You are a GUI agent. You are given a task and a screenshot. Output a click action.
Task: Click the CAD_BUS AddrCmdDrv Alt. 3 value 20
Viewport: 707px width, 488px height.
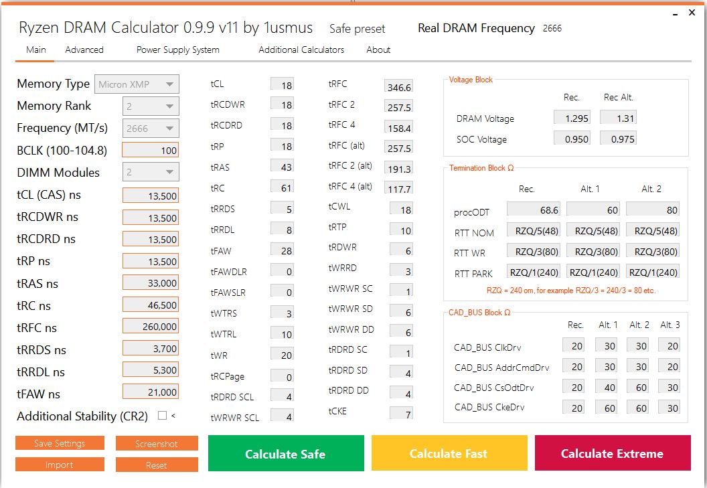(669, 366)
